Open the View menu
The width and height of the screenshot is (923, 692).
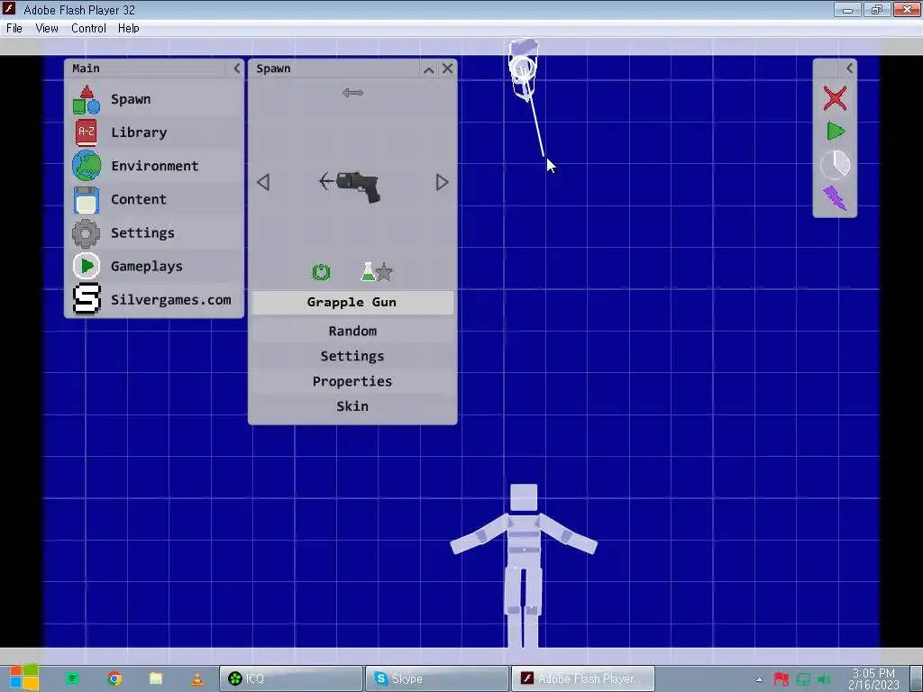coord(47,28)
